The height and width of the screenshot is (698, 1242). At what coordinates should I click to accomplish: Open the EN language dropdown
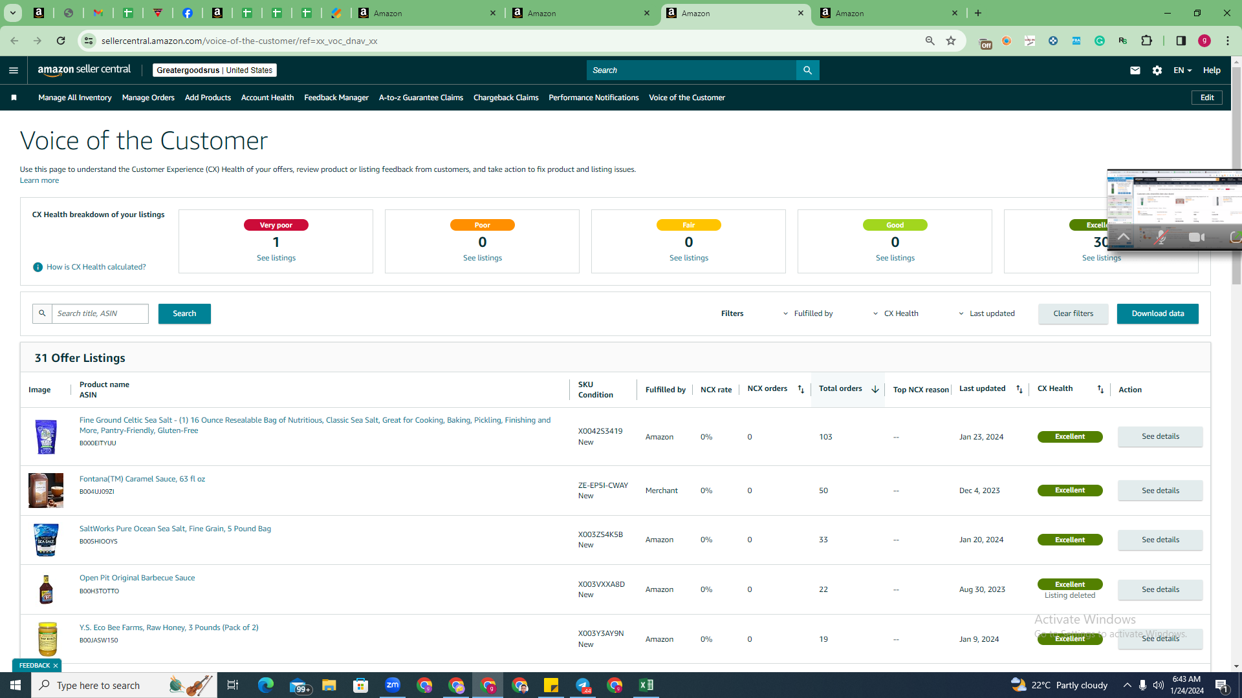coord(1182,70)
